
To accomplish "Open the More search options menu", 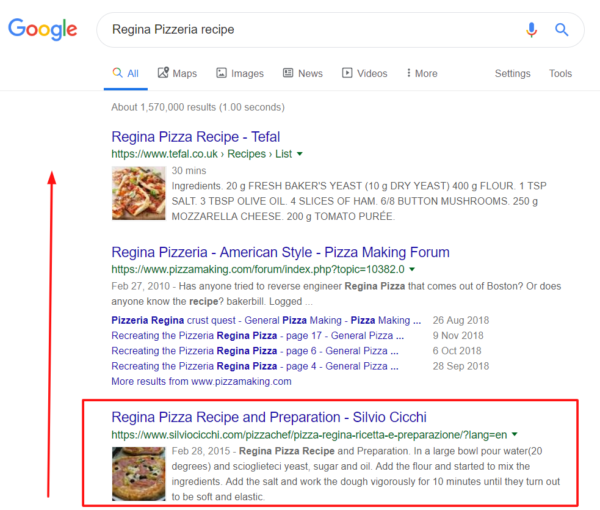I will pos(422,73).
